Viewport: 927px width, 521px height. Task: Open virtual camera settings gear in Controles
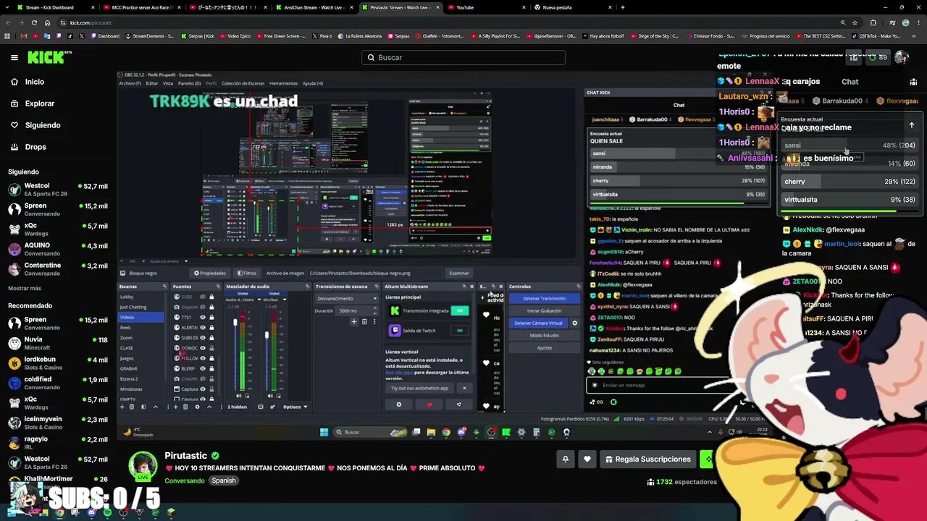click(x=575, y=323)
